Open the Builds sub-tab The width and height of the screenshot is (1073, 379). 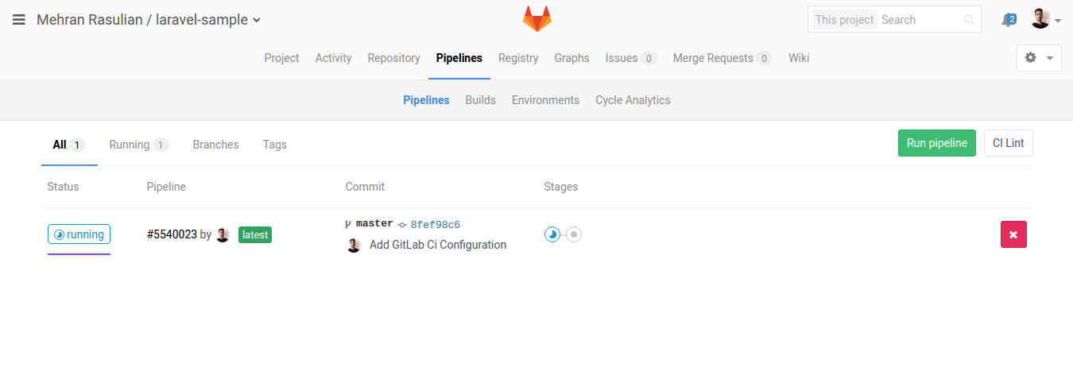coord(480,100)
